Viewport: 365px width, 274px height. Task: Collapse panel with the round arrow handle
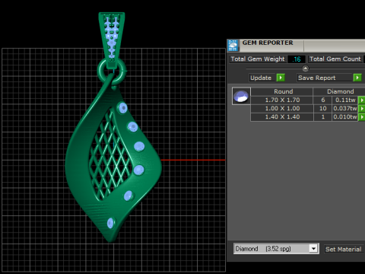pos(306,68)
